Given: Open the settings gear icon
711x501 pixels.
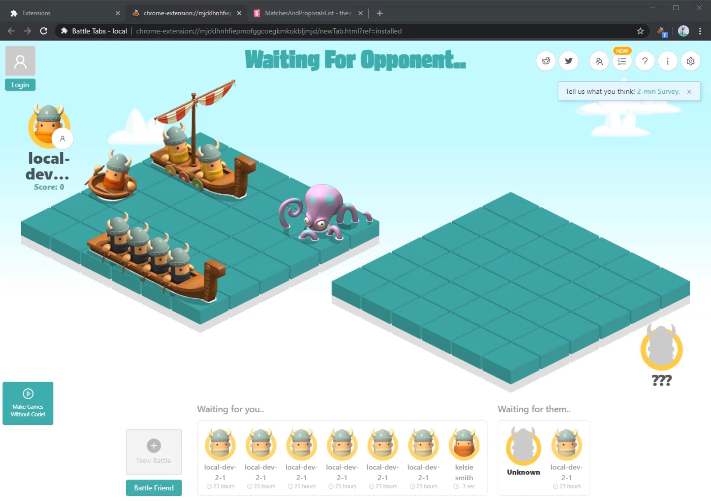Looking at the screenshot, I should click(691, 61).
